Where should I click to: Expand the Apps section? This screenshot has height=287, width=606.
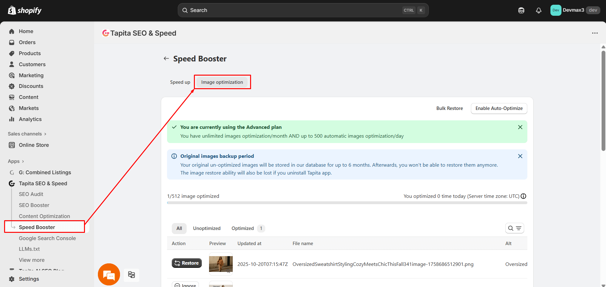click(16, 161)
